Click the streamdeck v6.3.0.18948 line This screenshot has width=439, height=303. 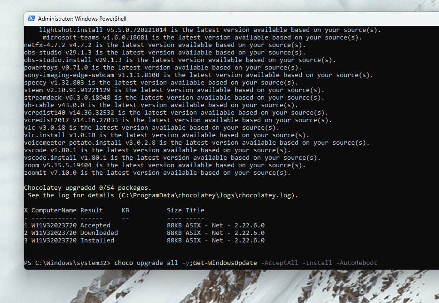point(174,98)
